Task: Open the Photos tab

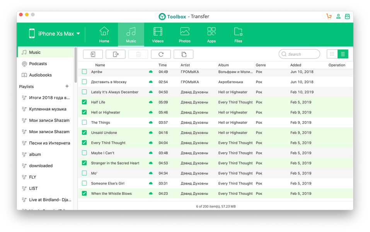Action: pos(184,35)
